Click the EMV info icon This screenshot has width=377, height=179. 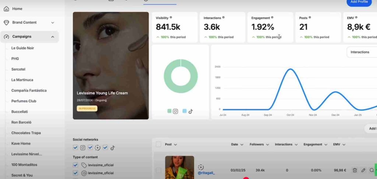point(356,18)
